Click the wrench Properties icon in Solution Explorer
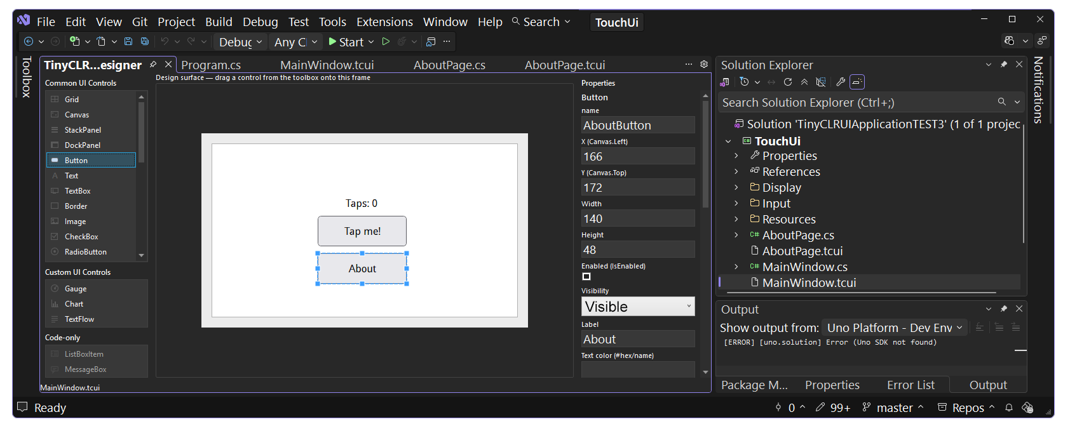The height and width of the screenshot is (431, 1070). point(840,82)
